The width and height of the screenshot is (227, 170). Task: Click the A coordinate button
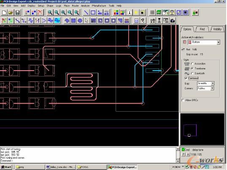[188, 154]
